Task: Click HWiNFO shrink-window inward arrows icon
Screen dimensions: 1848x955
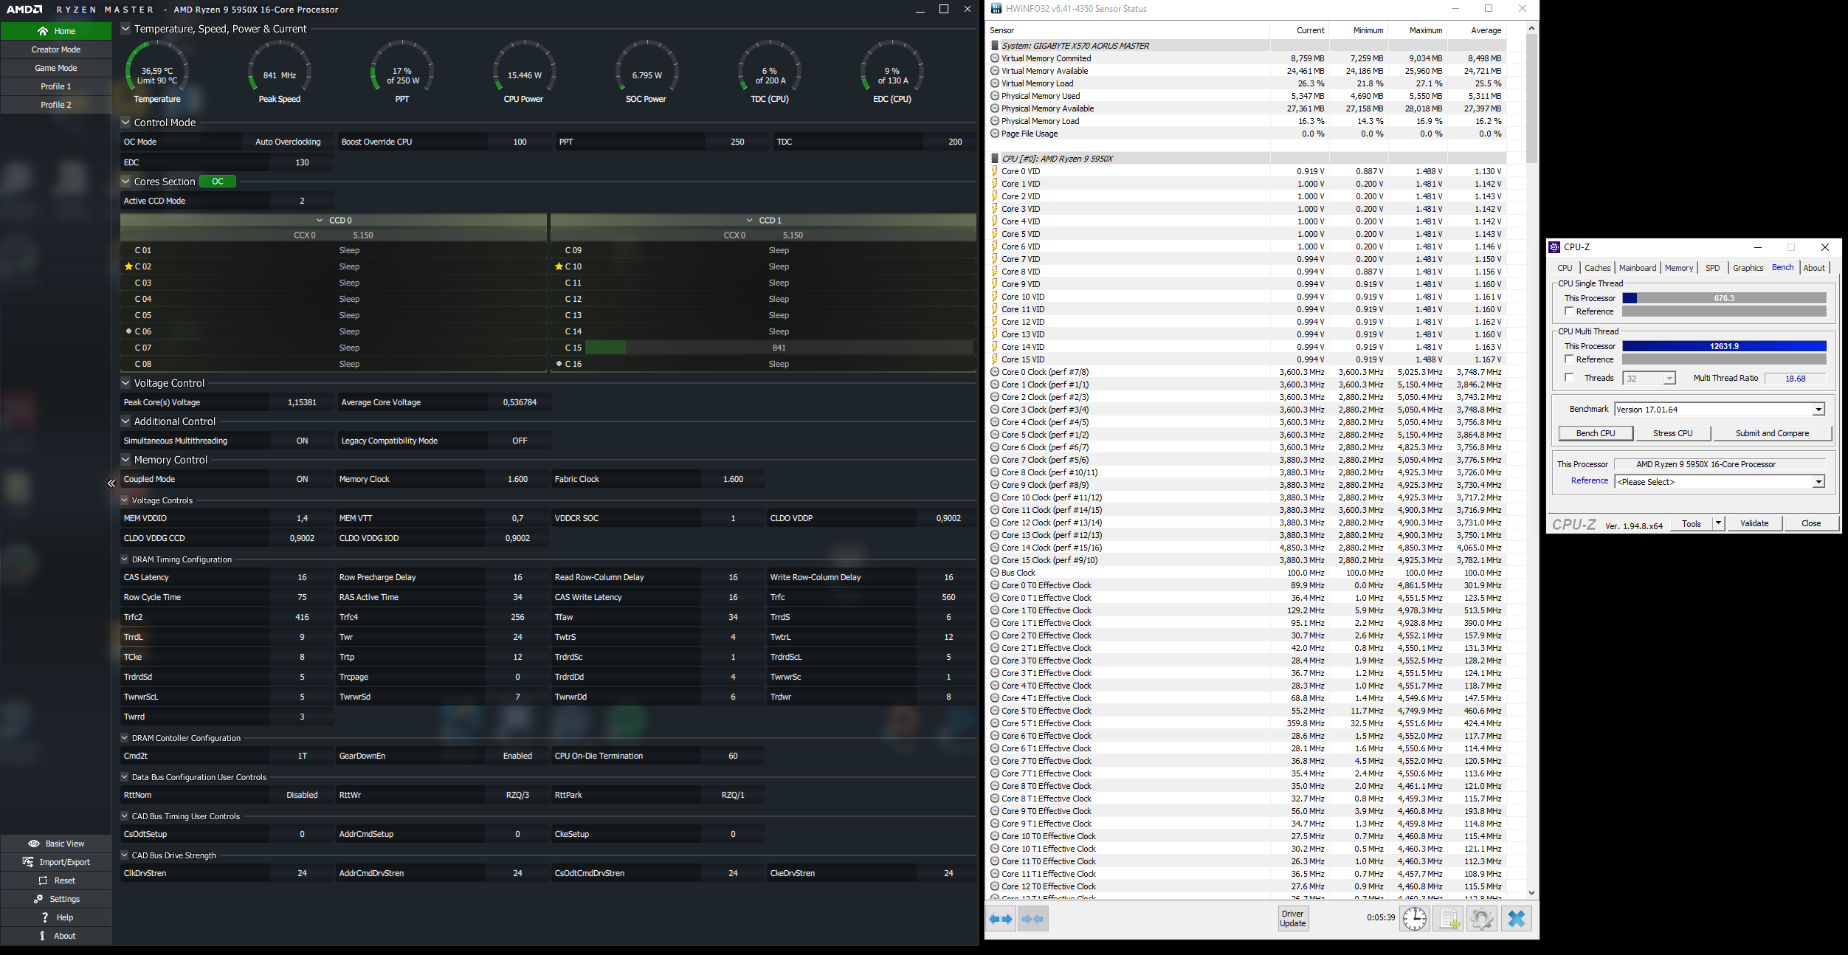Action: click(x=1033, y=919)
